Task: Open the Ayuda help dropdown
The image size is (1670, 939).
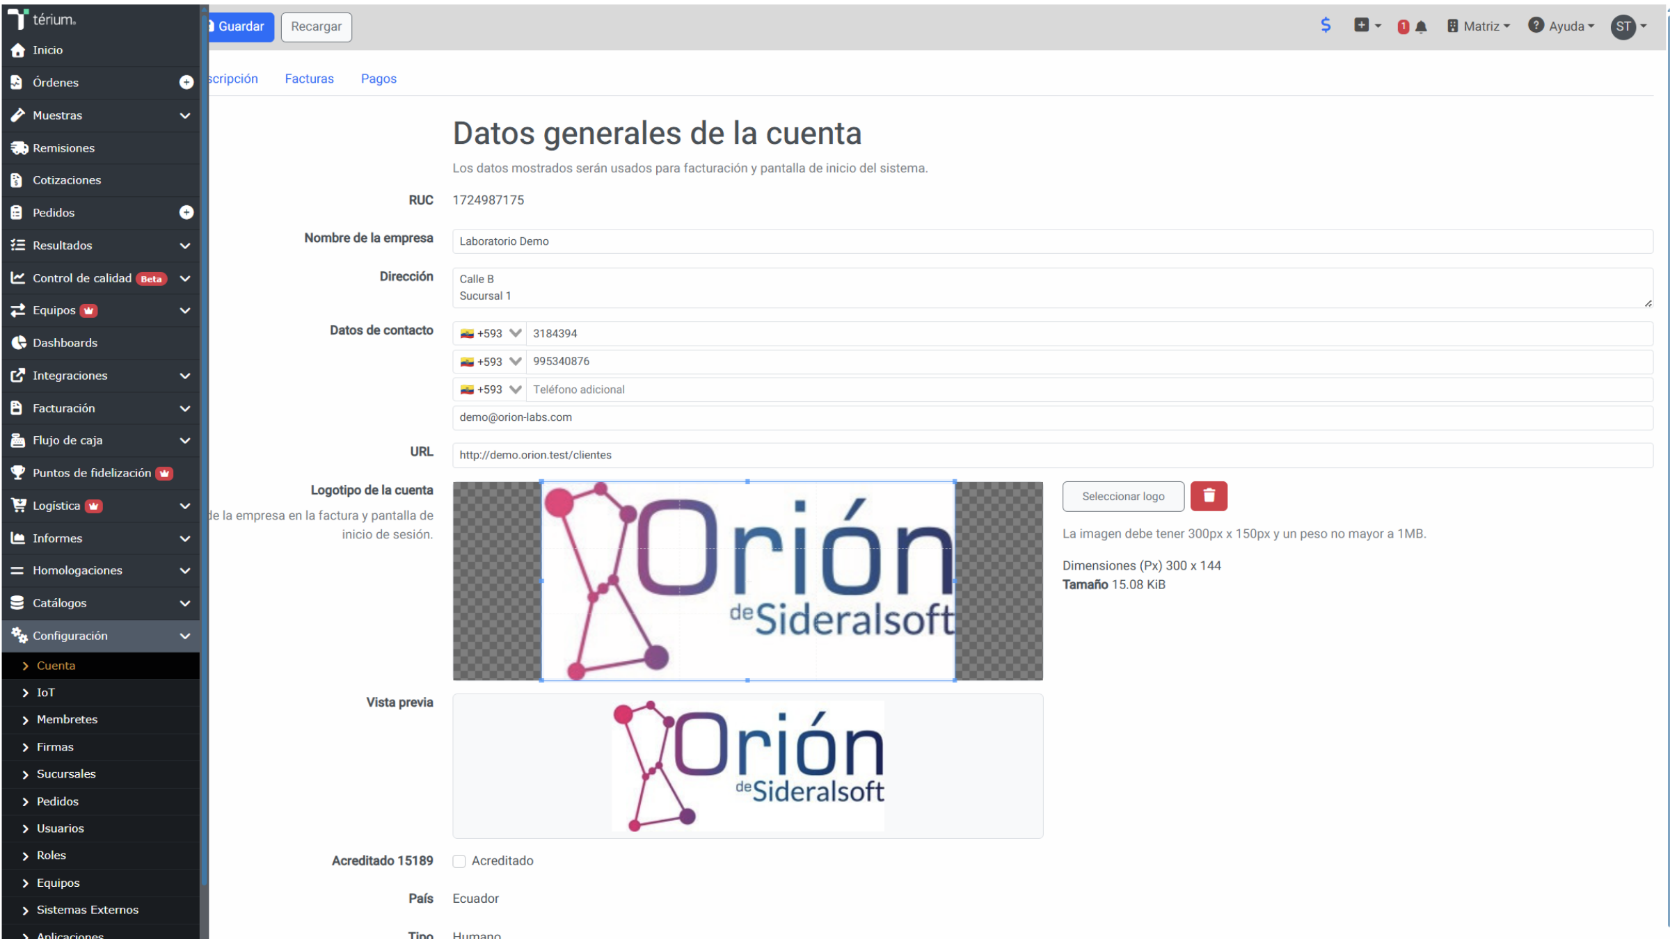Action: pos(1561,26)
